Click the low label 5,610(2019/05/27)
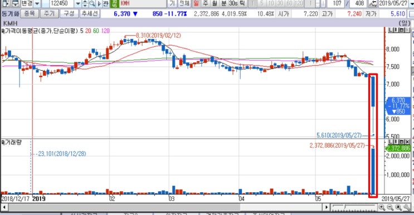This screenshot has height=215, width=414. coord(339,135)
